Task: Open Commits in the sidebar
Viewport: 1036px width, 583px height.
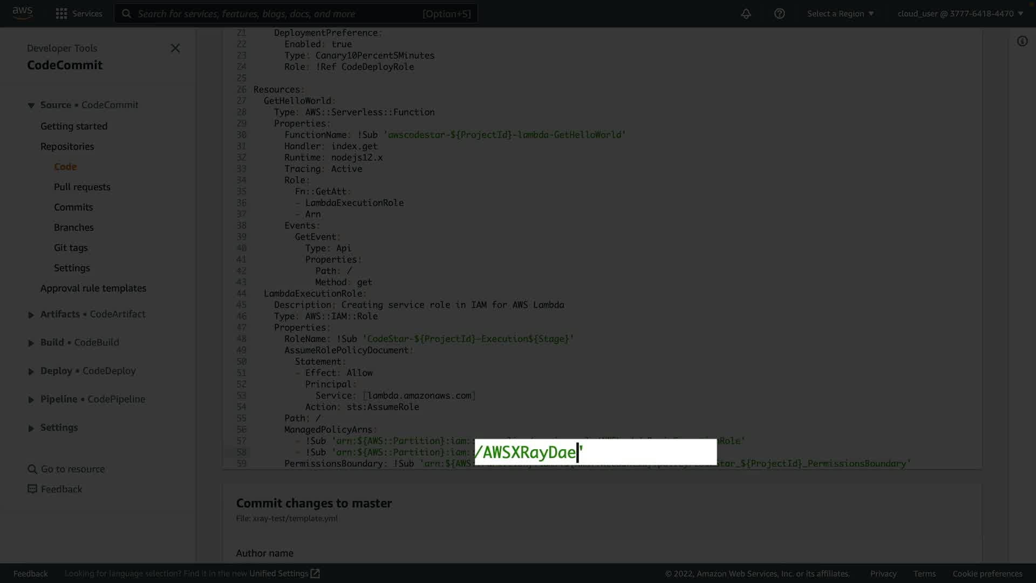Action: pyautogui.click(x=73, y=207)
